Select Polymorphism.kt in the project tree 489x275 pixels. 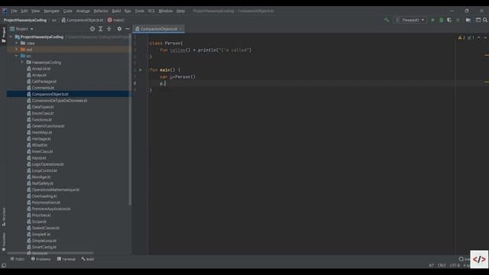pyautogui.click(x=46, y=202)
